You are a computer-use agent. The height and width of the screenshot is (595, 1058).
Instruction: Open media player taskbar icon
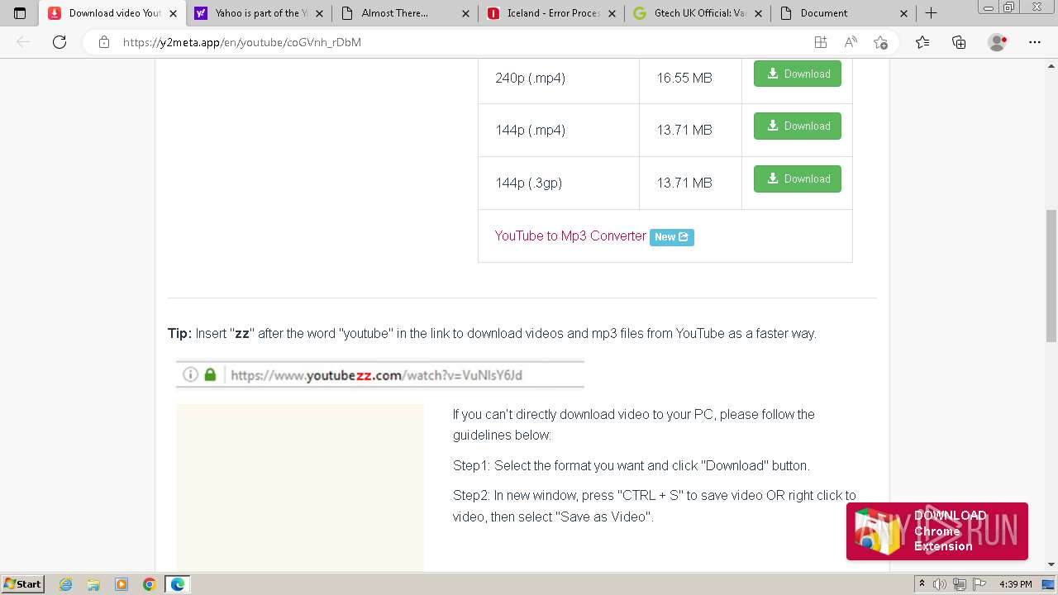click(x=122, y=584)
